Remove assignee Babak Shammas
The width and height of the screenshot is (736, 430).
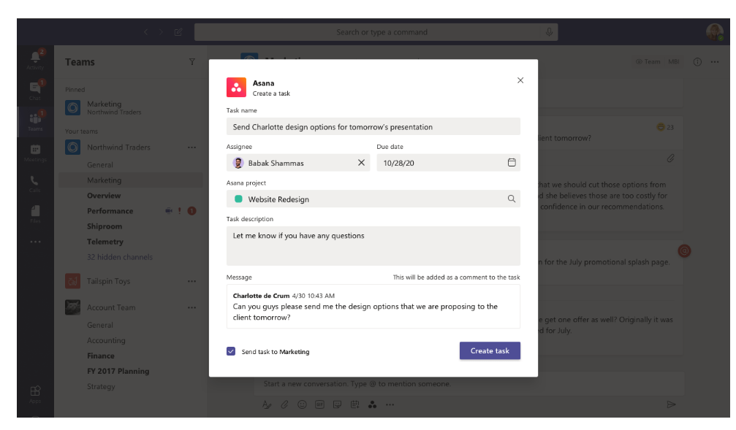(x=361, y=163)
